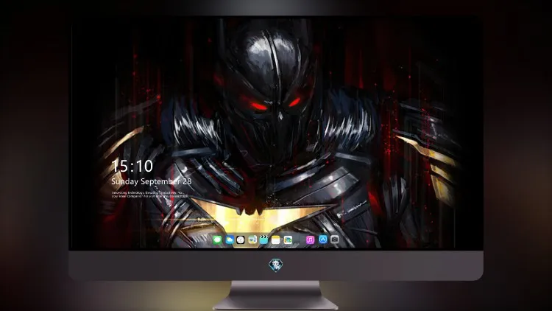Click the skull logo on monitor bezel
This screenshot has height=311, width=552.
point(276,265)
